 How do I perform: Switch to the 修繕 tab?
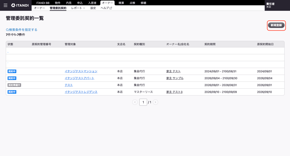[143, 3]
